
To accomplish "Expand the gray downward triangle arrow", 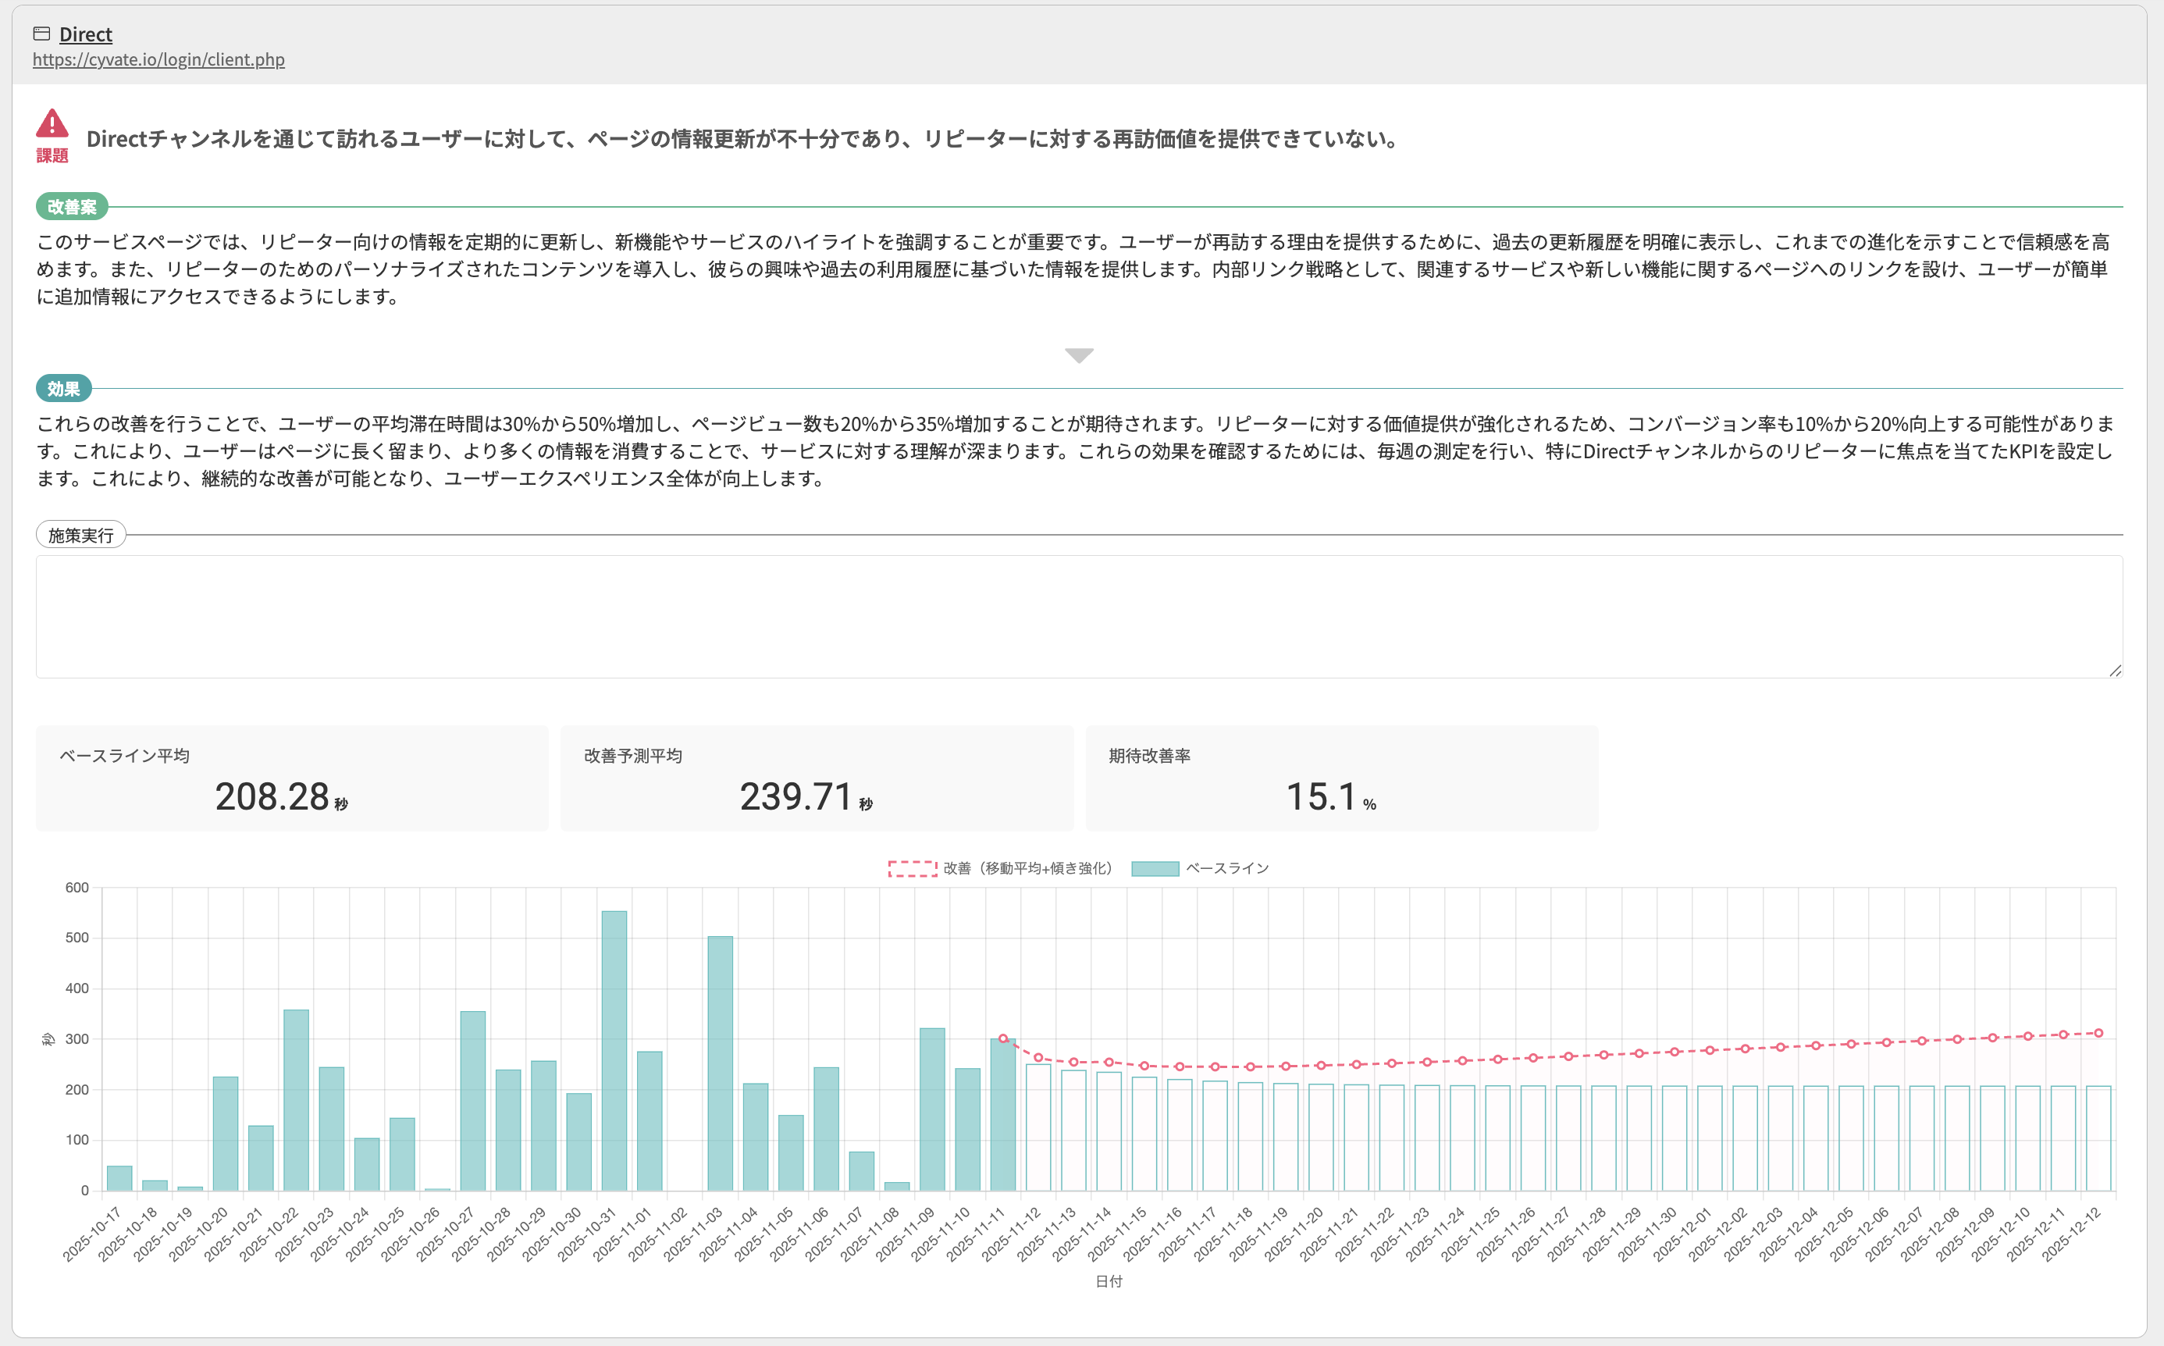I will (x=1079, y=355).
